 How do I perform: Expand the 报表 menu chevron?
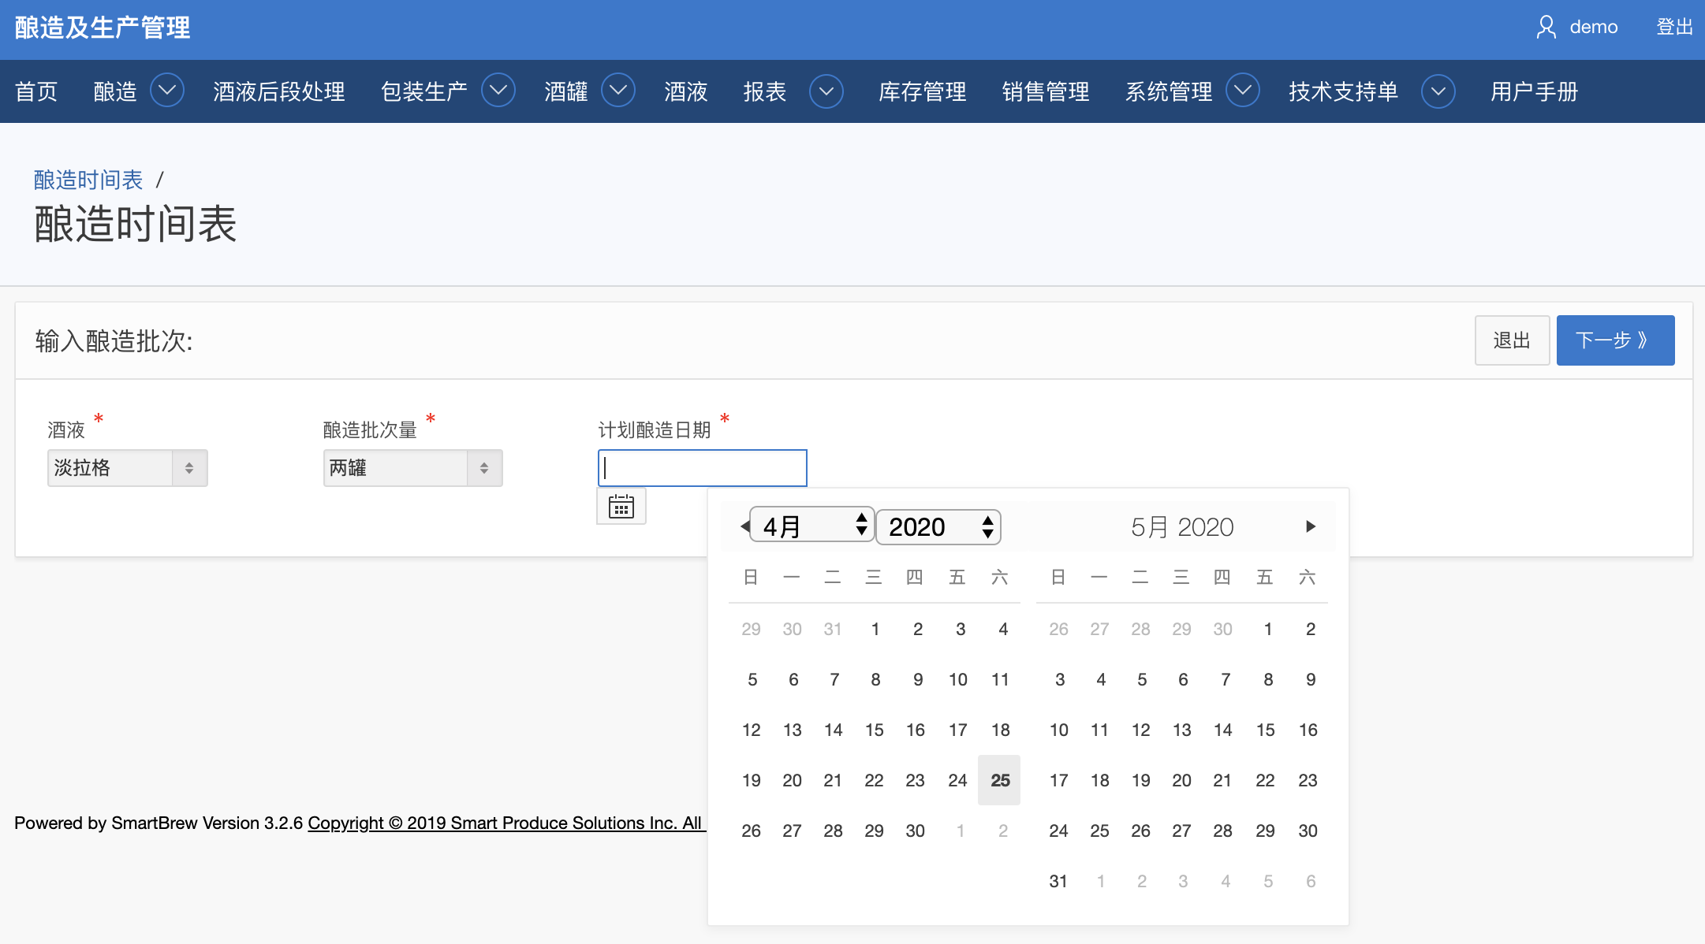pyautogui.click(x=826, y=91)
